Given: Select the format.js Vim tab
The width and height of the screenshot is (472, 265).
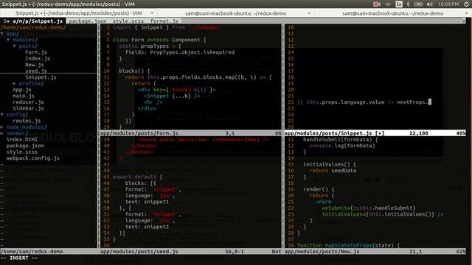Looking at the screenshot, I should click(x=164, y=21).
